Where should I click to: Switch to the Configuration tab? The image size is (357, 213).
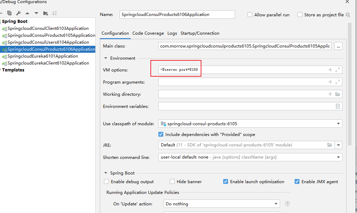point(115,33)
